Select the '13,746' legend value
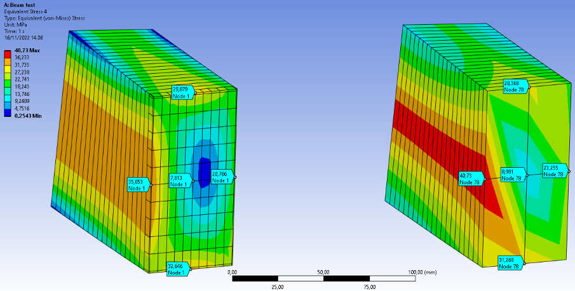575x291 pixels. 22,94
